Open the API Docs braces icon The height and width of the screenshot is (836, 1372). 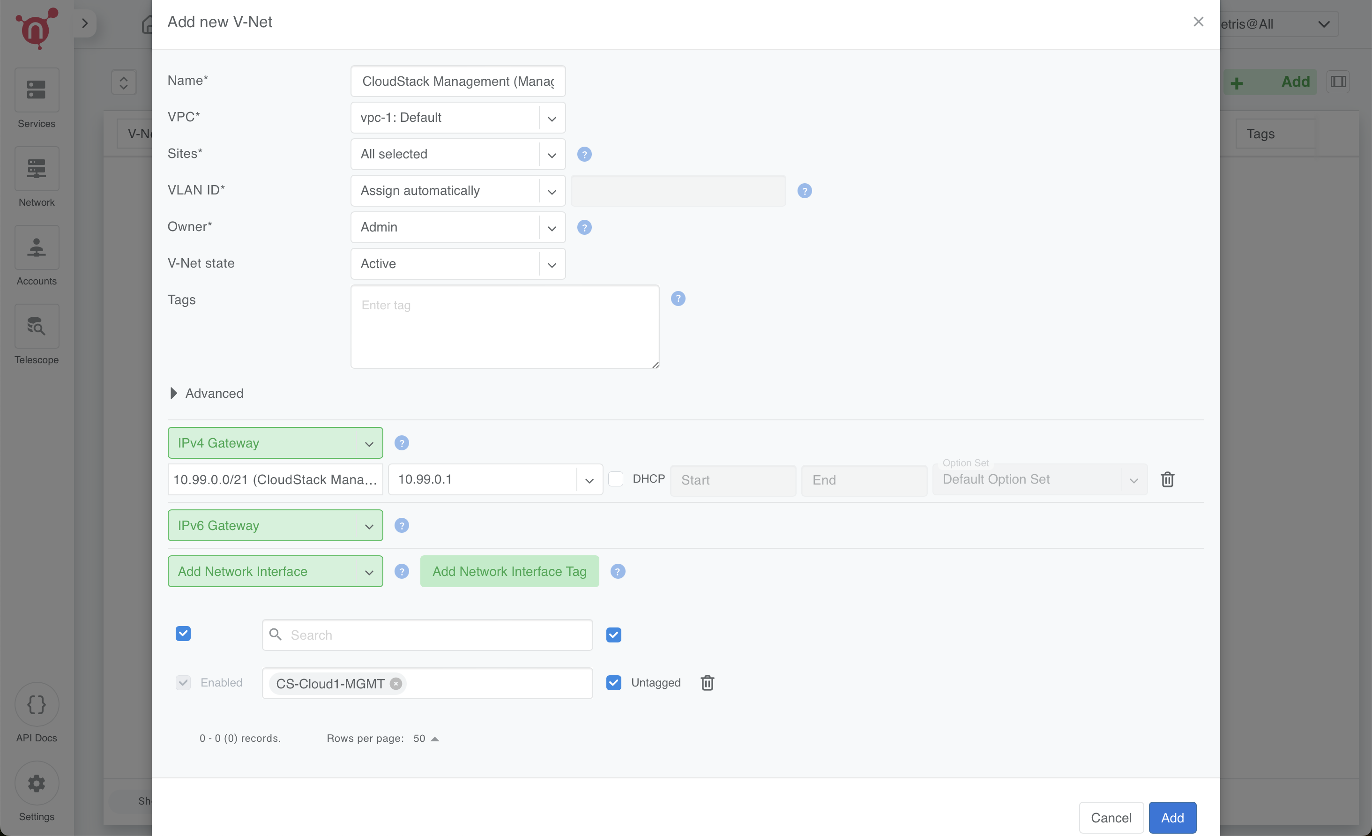[x=36, y=705]
